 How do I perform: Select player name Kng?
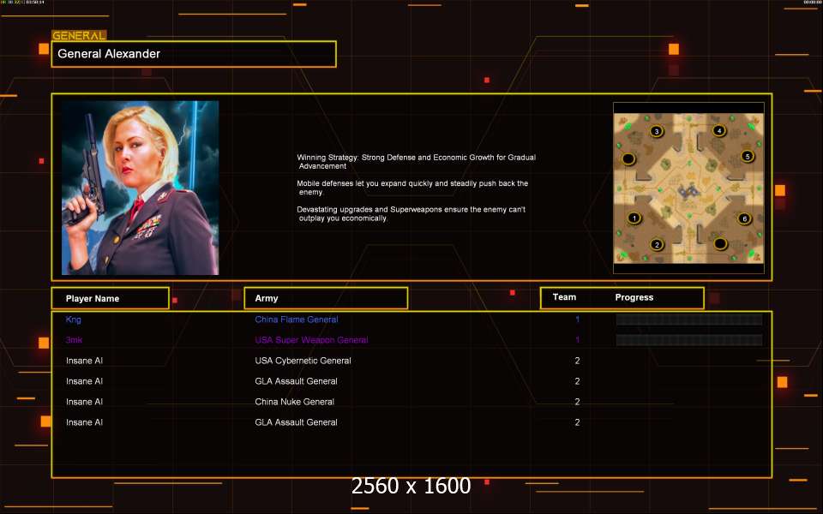point(74,320)
